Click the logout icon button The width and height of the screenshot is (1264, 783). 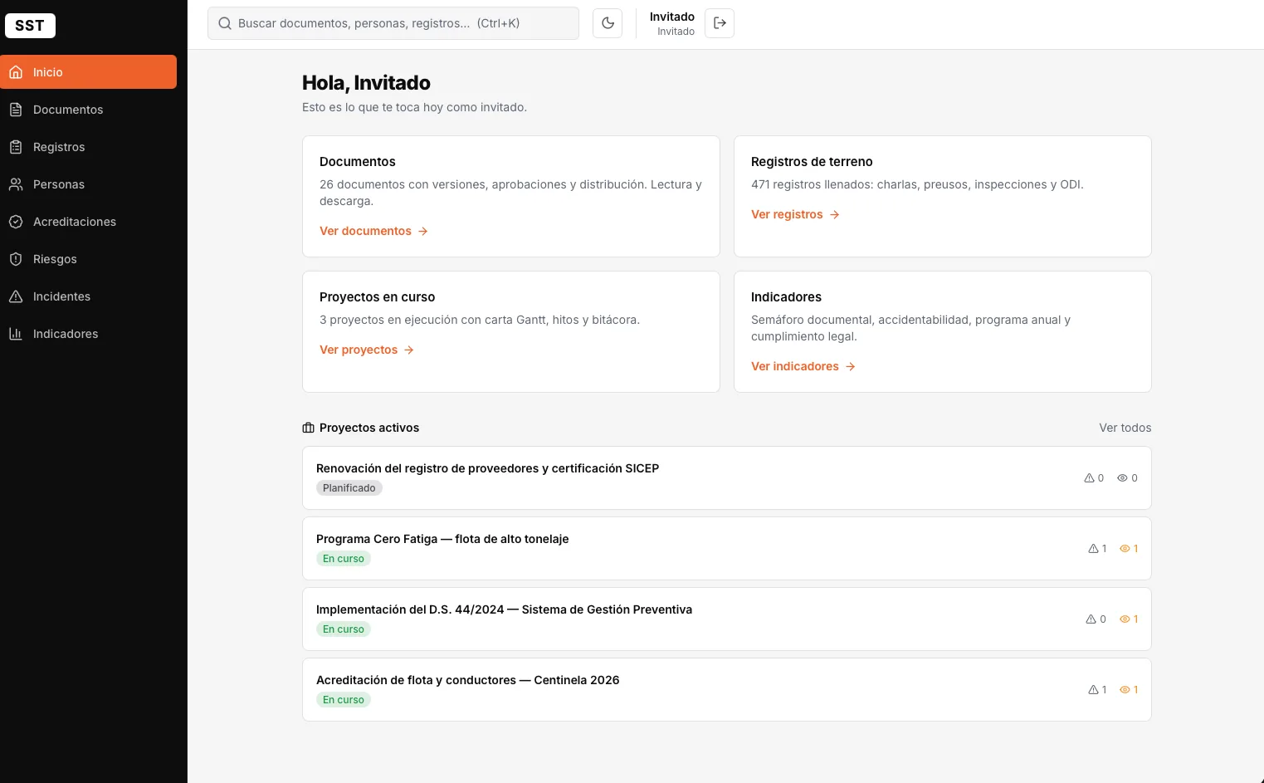(720, 23)
